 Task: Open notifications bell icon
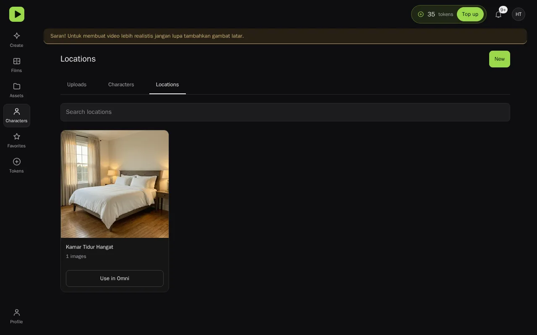click(498, 14)
